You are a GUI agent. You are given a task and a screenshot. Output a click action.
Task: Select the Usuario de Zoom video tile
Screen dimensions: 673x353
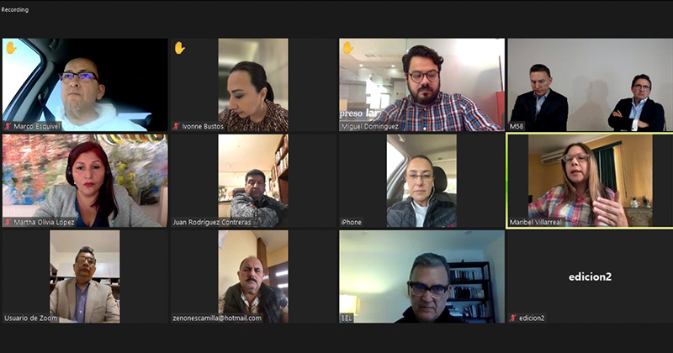(85, 277)
